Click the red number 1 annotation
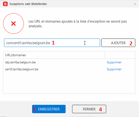139x117 pixels. click(x=53, y=43)
